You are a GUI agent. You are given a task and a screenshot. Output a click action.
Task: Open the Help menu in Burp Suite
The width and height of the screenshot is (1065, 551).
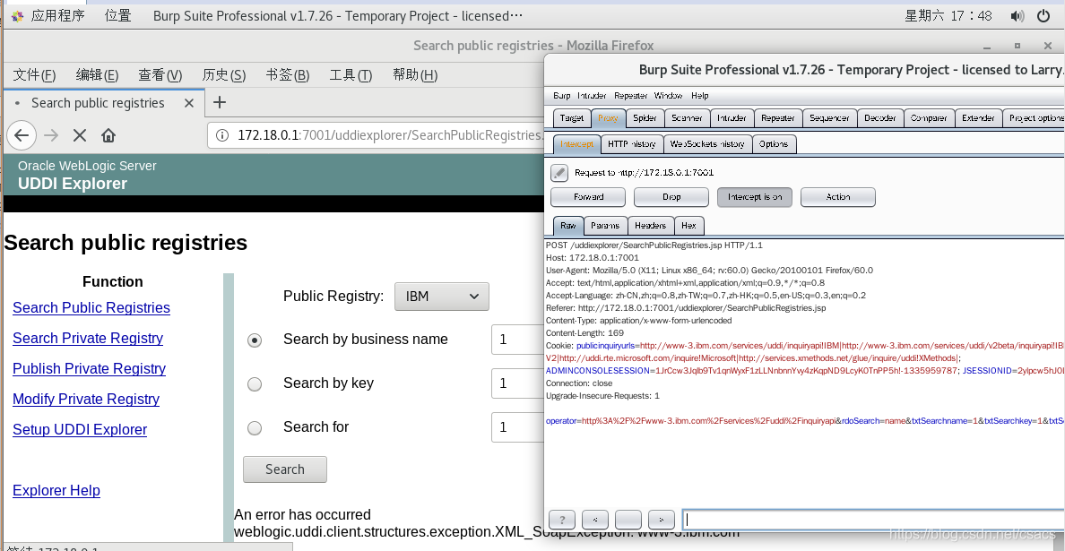699,96
